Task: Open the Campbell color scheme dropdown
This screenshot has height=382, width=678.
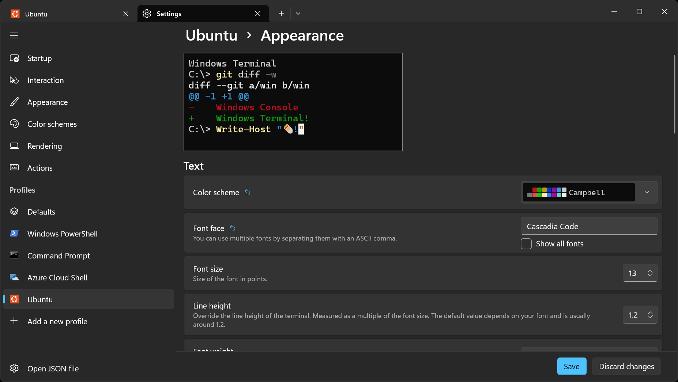Action: (x=647, y=192)
